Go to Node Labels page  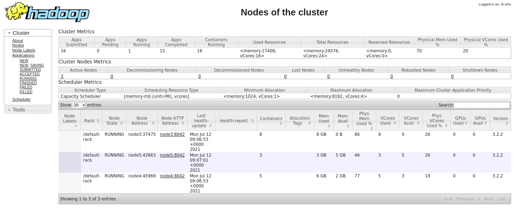point(24,50)
